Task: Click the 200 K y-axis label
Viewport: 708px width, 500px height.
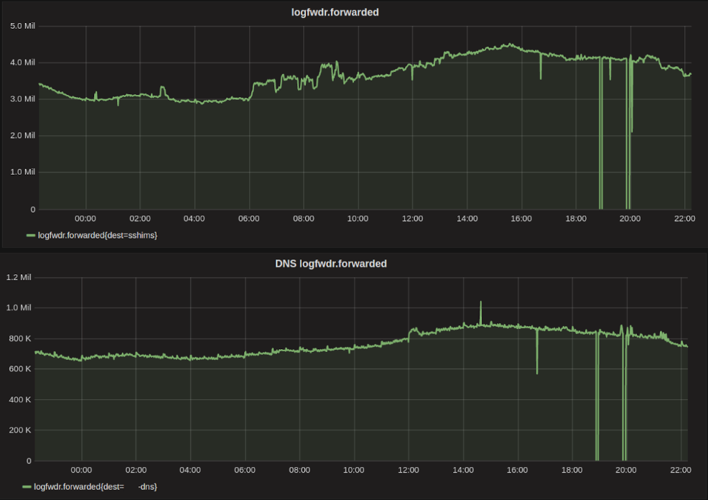Action: (x=20, y=430)
